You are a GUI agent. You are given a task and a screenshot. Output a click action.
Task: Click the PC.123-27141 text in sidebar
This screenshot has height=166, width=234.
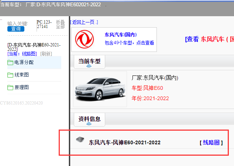point(44,24)
